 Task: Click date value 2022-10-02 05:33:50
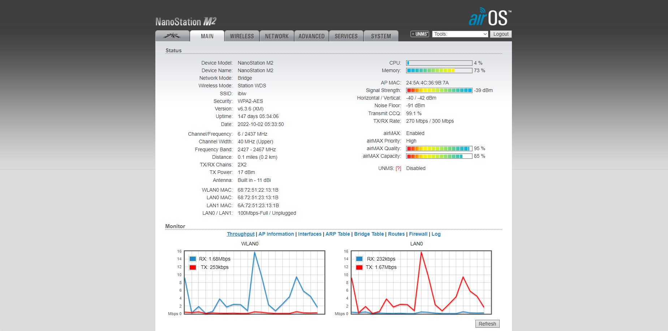(260, 124)
